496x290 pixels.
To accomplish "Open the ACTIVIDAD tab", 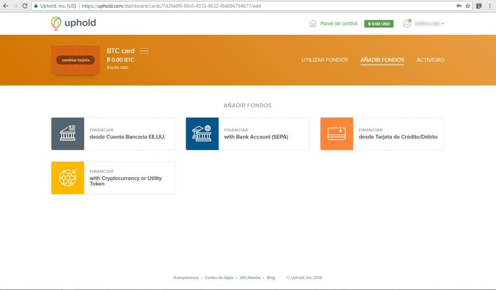I will (430, 60).
